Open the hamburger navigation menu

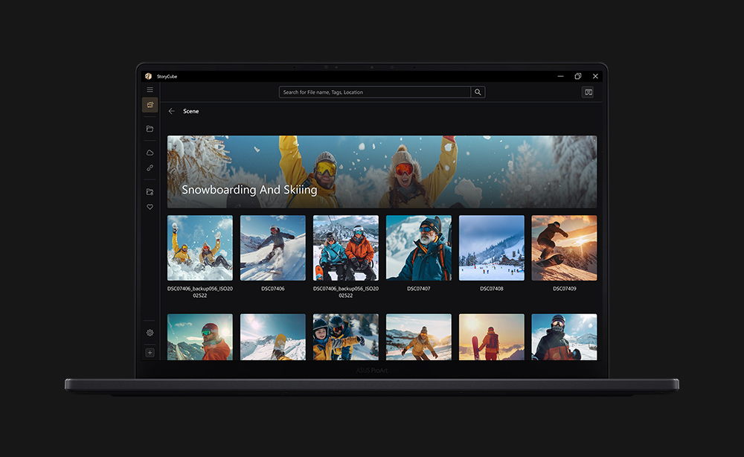coord(150,90)
